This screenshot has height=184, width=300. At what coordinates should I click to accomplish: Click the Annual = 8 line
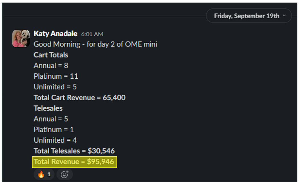(51, 66)
